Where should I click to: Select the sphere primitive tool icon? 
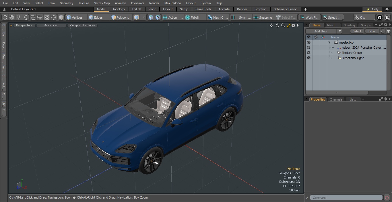5,17
